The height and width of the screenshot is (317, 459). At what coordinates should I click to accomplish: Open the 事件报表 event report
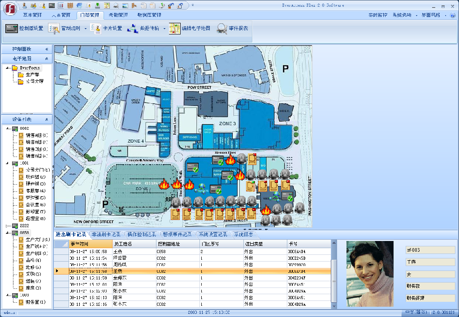pyautogui.click(x=232, y=29)
